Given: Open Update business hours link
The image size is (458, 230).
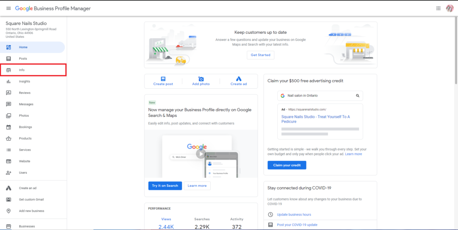Looking at the screenshot, I should pyautogui.click(x=294, y=214).
